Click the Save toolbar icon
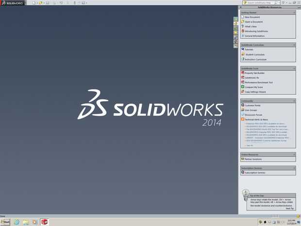The height and width of the screenshot is (226, 301). click(48, 3)
